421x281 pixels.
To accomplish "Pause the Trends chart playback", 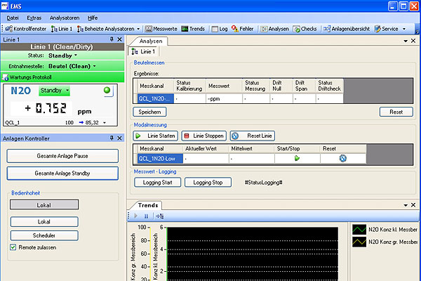I will point(145,216).
